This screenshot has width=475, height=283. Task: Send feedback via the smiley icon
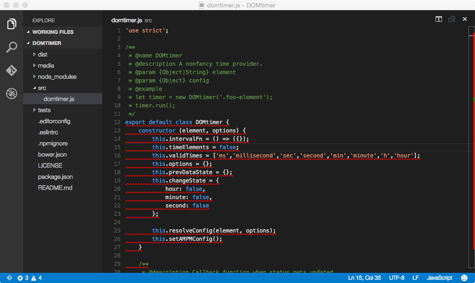pos(464,278)
